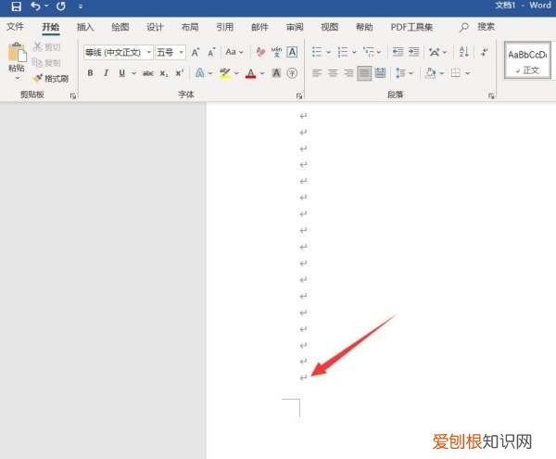Open the 审阅 tab
The width and height of the screenshot is (556, 459).
point(295,27)
